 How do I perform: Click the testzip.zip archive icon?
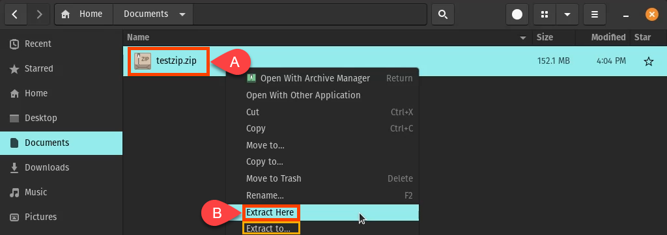click(x=142, y=61)
